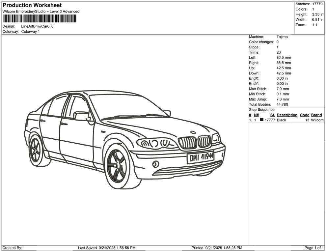Click the barcode under the title
326x251 pixels.
[40, 19]
